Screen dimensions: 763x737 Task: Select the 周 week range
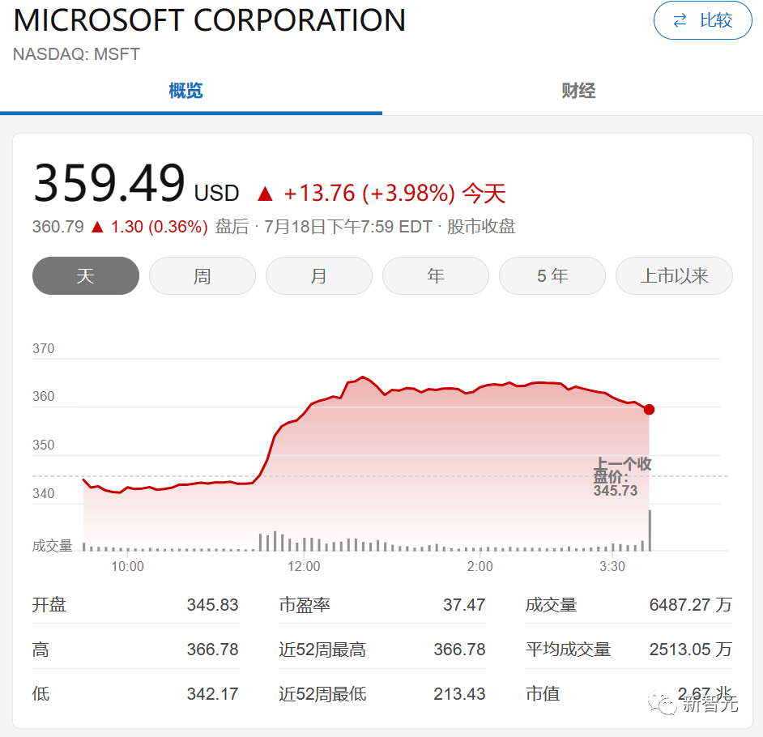[x=202, y=276]
